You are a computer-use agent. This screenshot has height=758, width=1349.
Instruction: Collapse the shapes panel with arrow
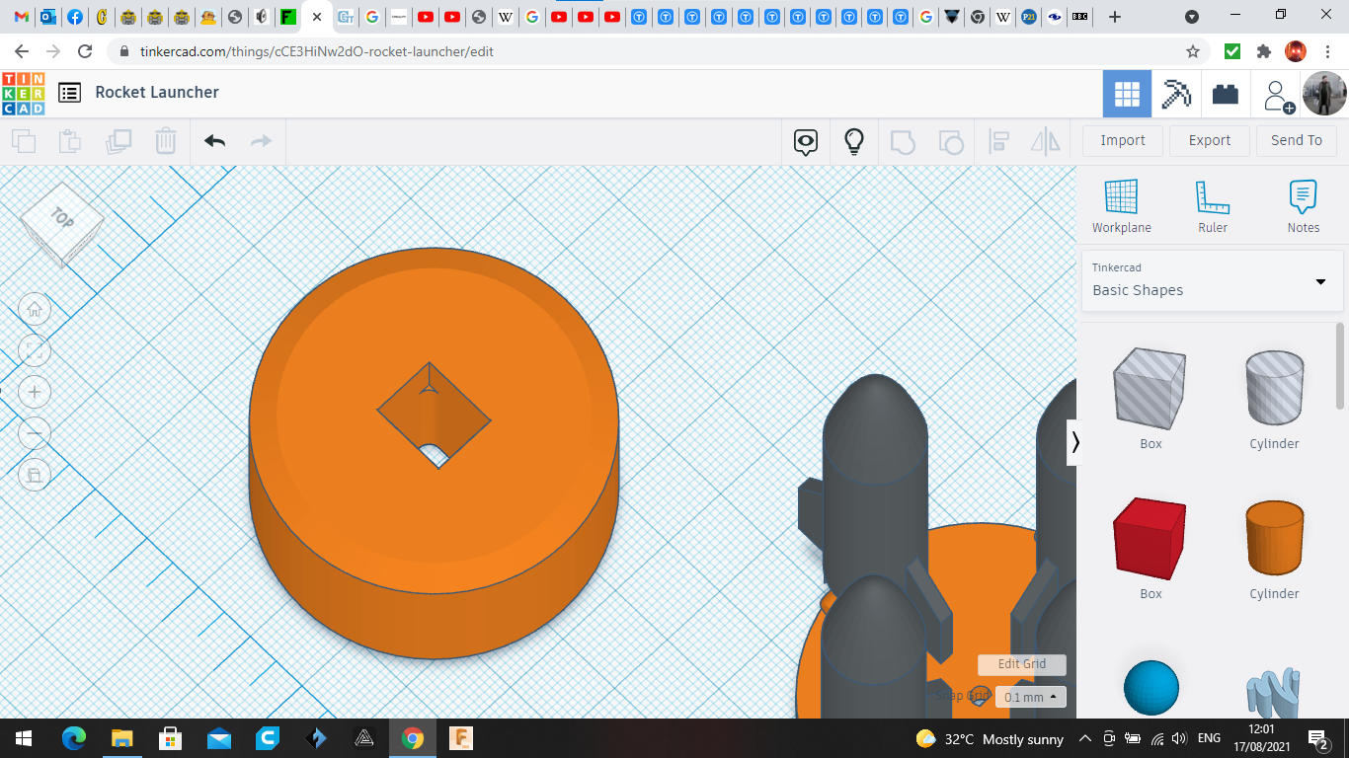1075,442
